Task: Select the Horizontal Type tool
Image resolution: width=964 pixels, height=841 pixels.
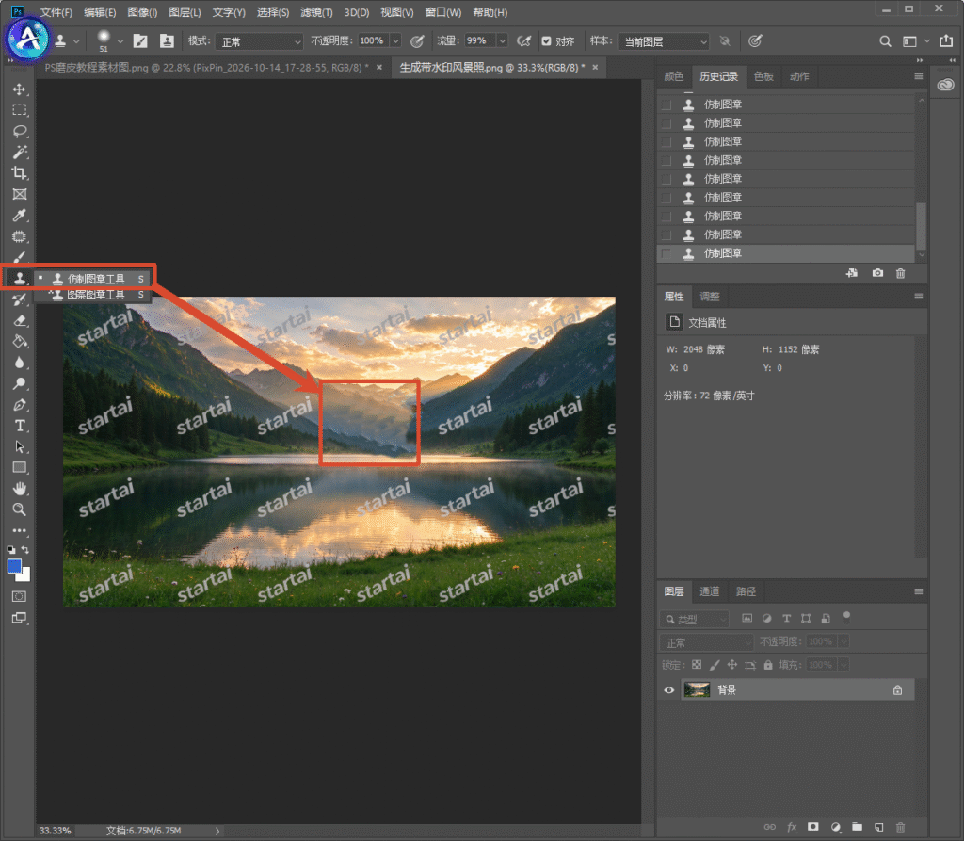Action: tap(19, 426)
